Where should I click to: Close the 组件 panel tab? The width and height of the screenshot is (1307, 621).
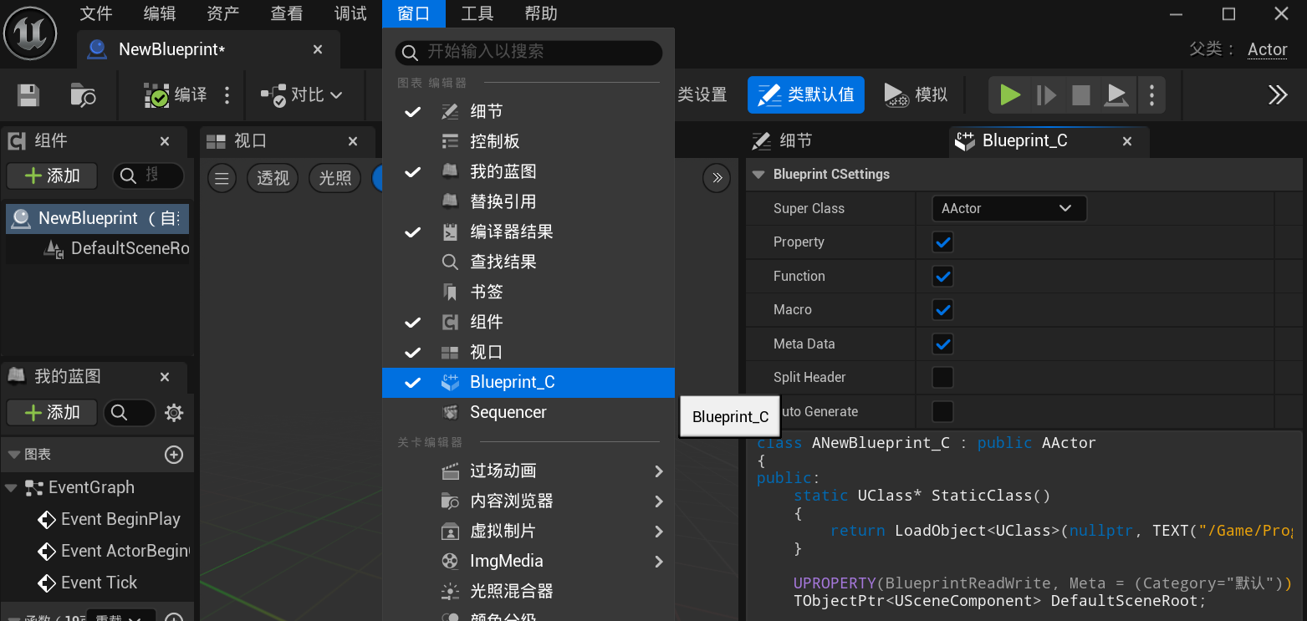165,141
